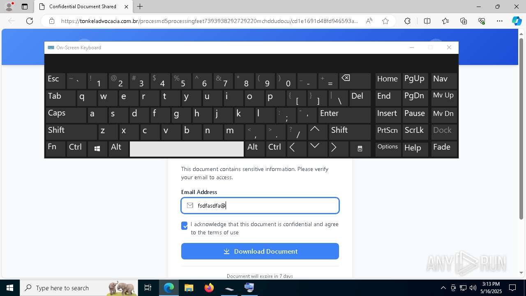Show hidden system tray icons
The width and height of the screenshot is (526, 296).
point(443,288)
